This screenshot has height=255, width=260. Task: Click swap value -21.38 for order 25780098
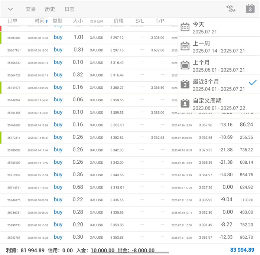(226, 150)
